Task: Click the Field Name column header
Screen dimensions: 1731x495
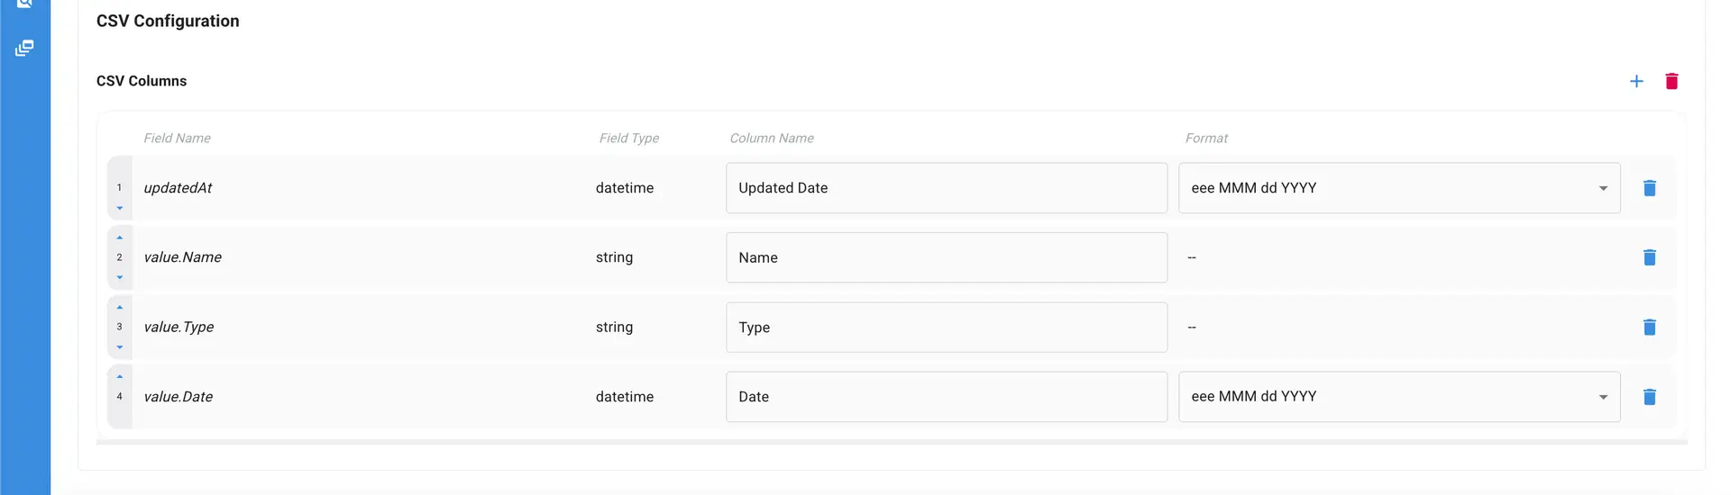Action: (x=177, y=138)
